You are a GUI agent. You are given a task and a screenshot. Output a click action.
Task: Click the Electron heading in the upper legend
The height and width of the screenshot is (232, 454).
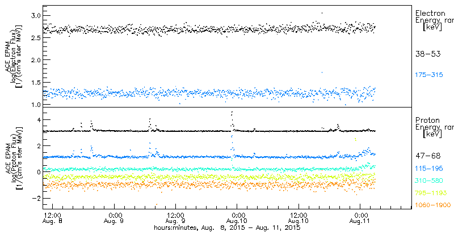430,13
